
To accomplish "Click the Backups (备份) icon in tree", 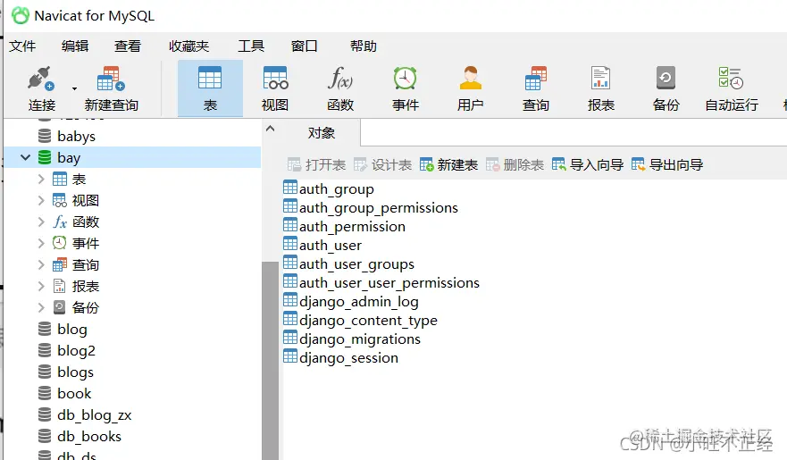I will [x=60, y=307].
